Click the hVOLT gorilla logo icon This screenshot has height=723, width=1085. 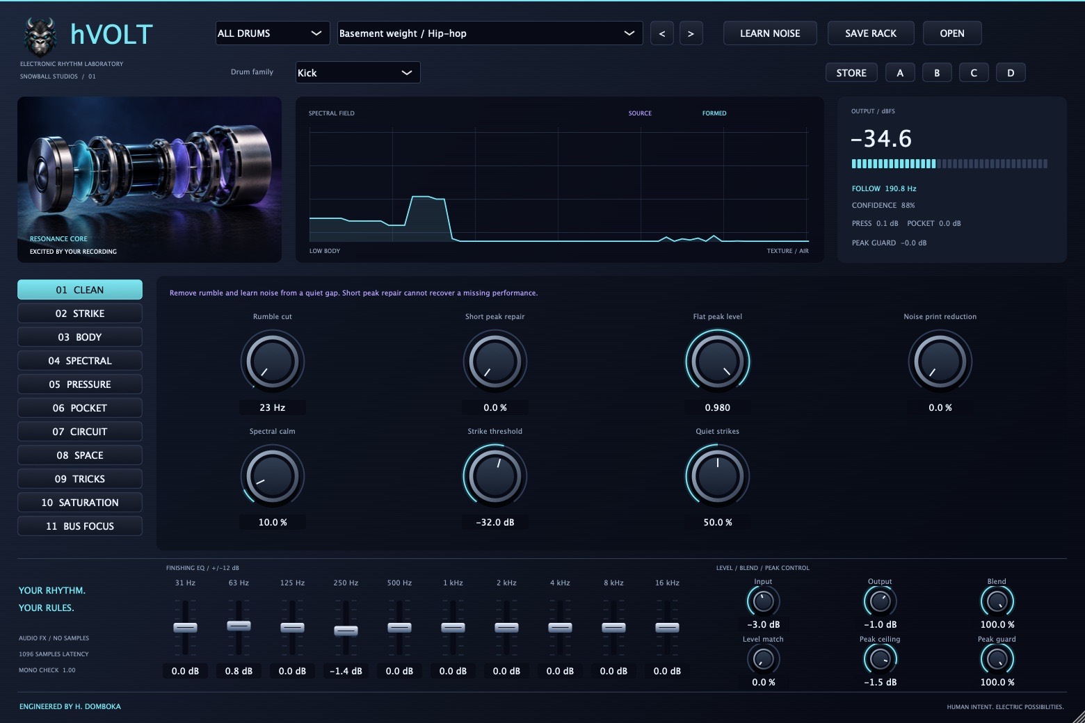[x=40, y=35]
